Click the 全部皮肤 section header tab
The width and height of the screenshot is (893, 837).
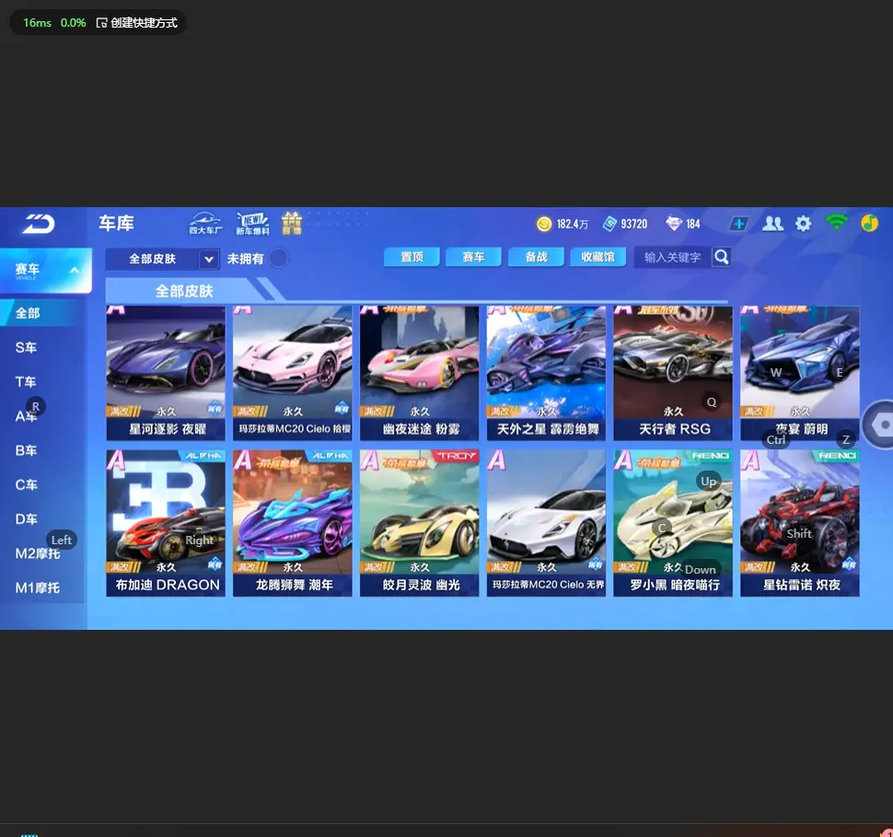point(184,291)
